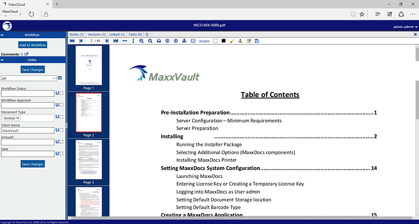Tick the Workflow Status checkbox
The width and height of the screenshot is (419, 224).
[61, 93]
